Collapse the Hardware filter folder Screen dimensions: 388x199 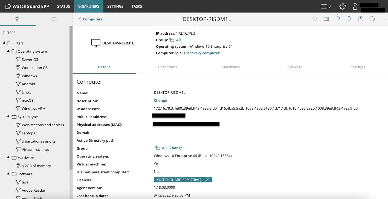(8, 158)
